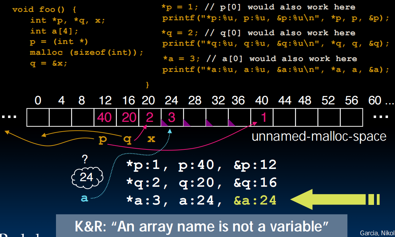395x237 pixels.
Task: Click the 'unnamed-malloc-space' label
Action: point(319,136)
